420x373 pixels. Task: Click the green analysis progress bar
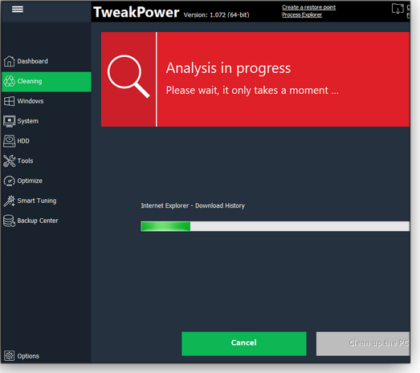pos(275,226)
